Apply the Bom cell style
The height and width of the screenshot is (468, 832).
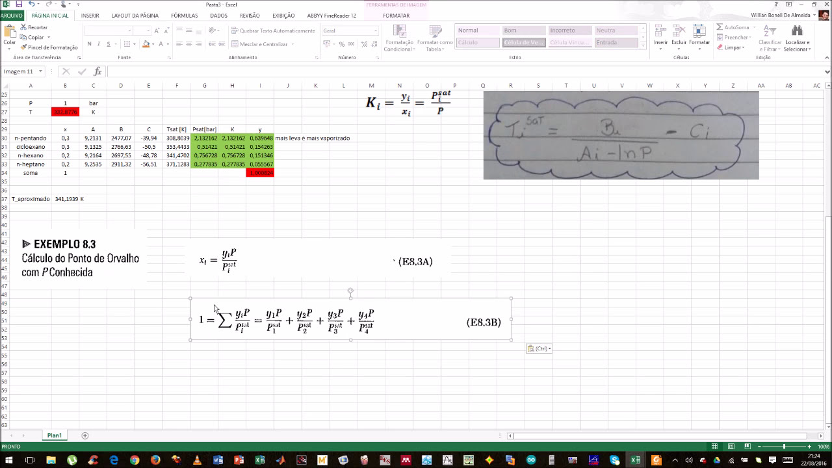[x=523, y=31]
